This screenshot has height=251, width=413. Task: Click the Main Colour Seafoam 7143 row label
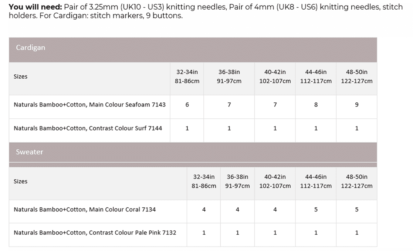tap(89, 105)
